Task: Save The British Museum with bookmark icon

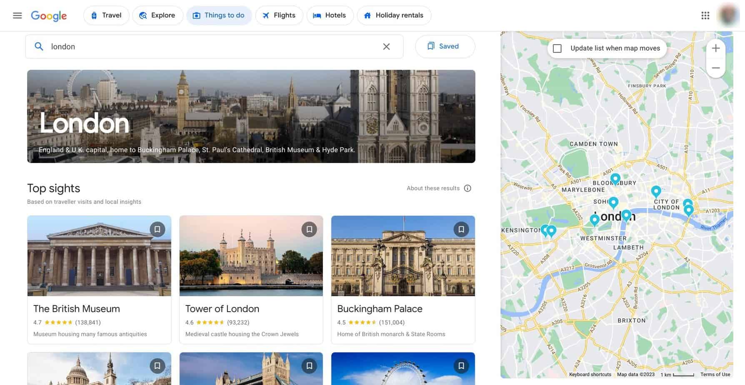Action: click(x=157, y=229)
